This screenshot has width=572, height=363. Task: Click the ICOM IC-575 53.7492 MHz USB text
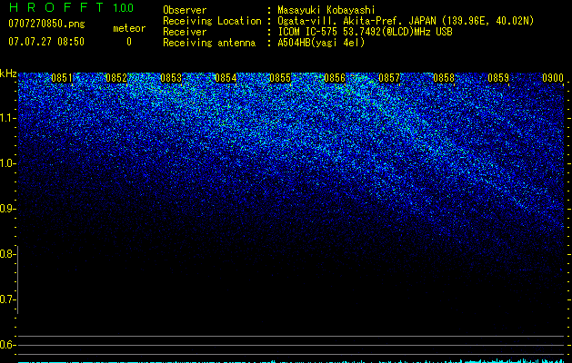point(366,32)
